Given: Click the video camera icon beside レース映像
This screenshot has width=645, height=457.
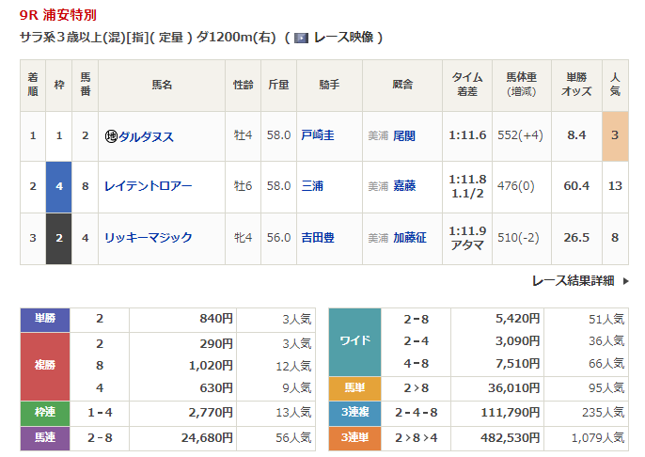Looking at the screenshot, I should (x=300, y=38).
